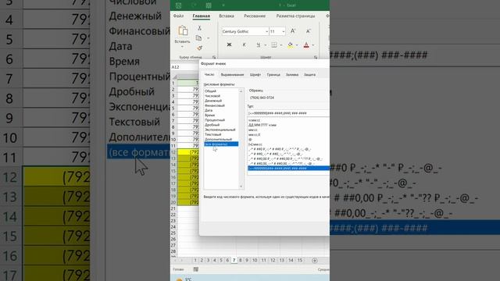The width and height of the screenshot is (500, 281).
Task: Switch to the Защита dialog tab
Action: point(309,75)
